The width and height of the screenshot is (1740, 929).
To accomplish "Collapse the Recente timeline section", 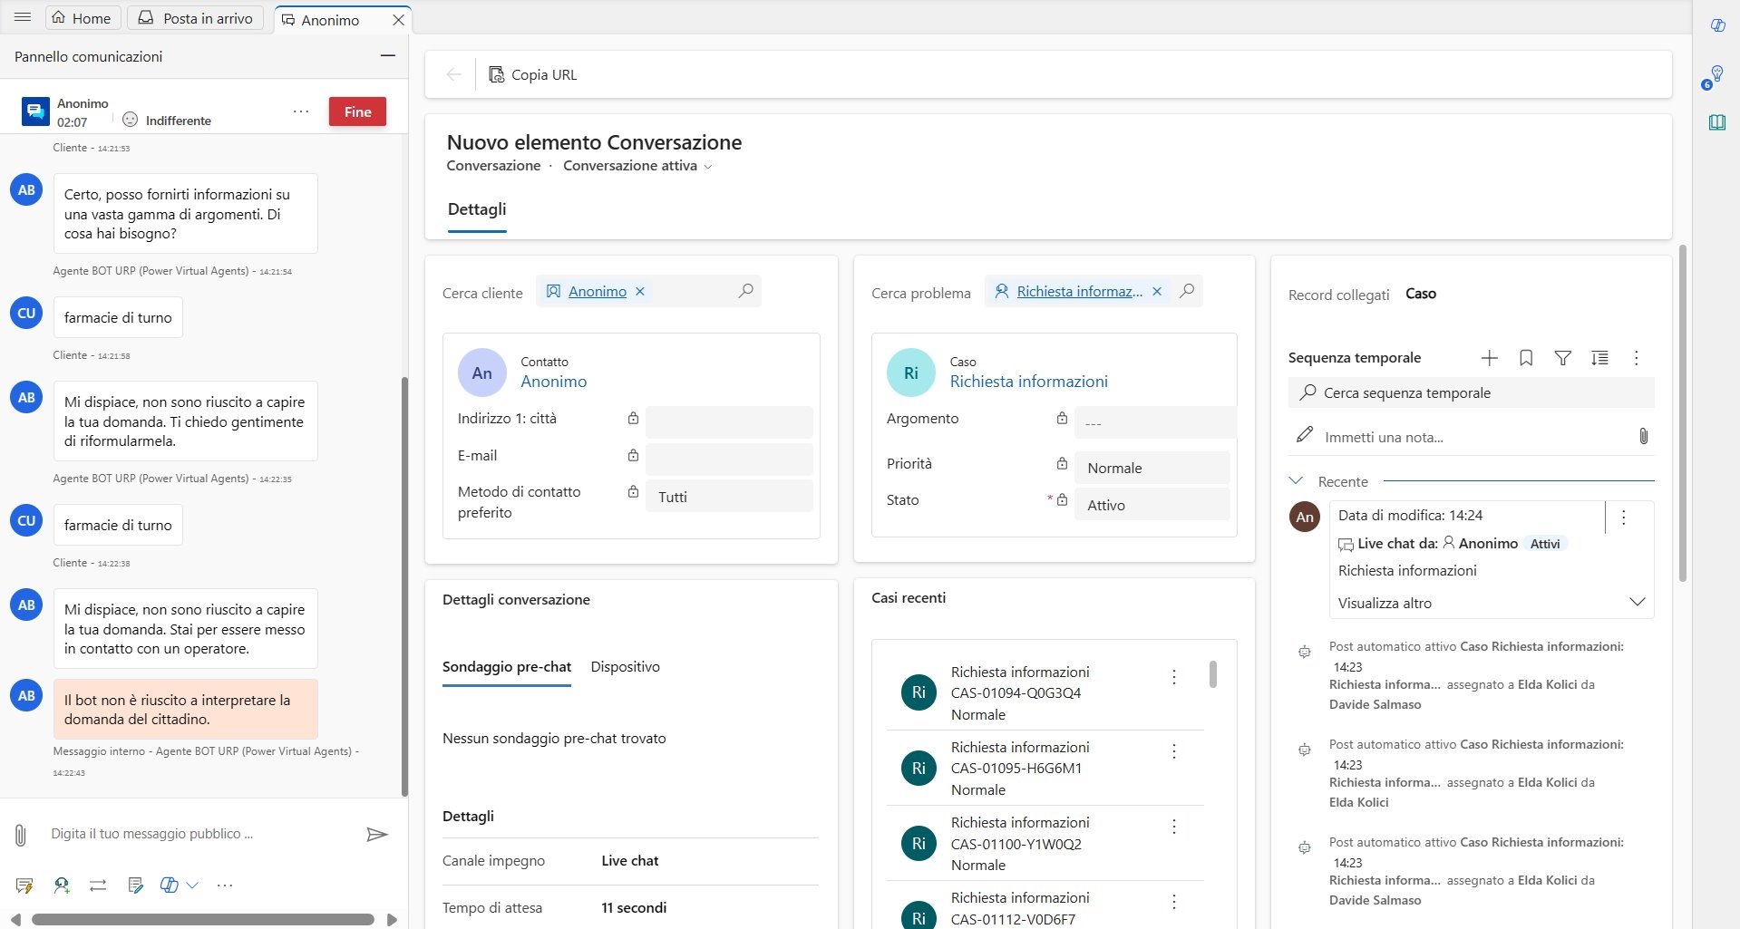I will (x=1296, y=481).
